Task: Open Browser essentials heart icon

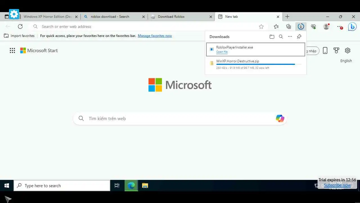Action: (x=313, y=27)
